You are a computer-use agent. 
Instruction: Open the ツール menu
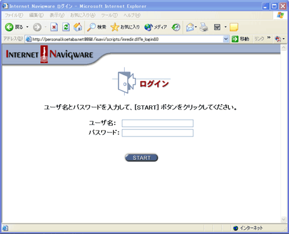tap(110, 15)
